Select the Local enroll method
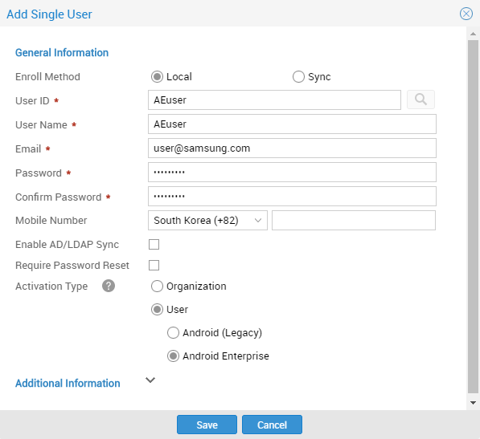Screen dimensions: 480x439 click(157, 77)
